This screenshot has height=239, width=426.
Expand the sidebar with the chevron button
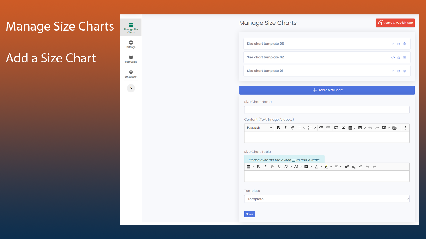(x=131, y=88)
